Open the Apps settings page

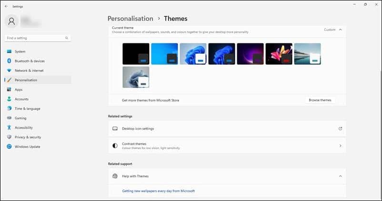pyautogui.click(x=38, y=89)
